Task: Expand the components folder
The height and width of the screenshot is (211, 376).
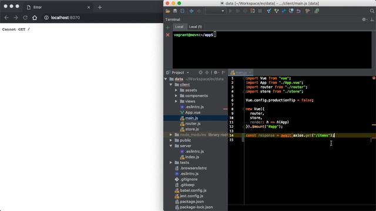Action: pyautogui.click(x=176, y=96)
